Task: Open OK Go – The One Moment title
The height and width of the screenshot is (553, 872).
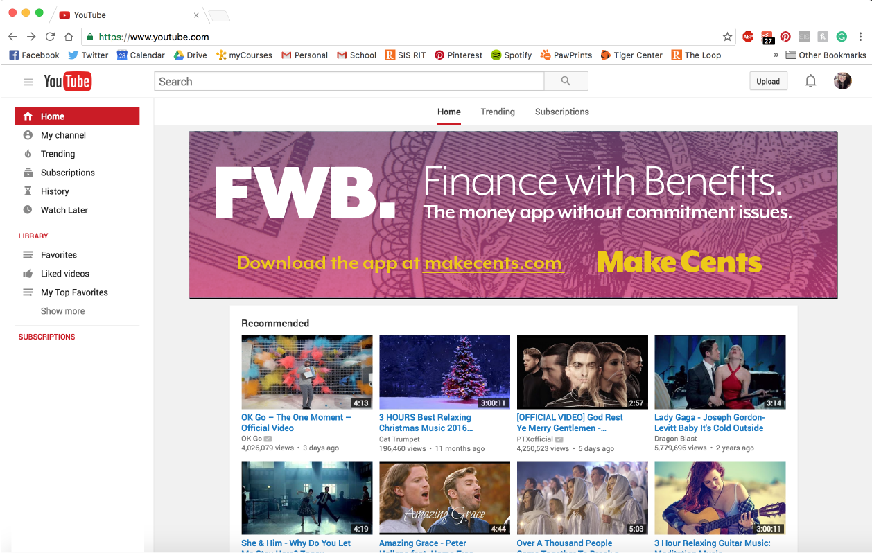Action: (296, 423)
